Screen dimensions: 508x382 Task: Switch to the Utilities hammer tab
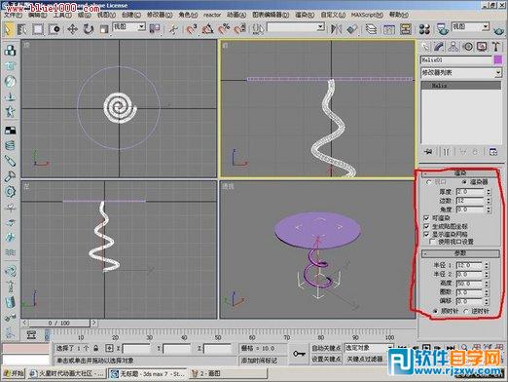coord(495,47)
